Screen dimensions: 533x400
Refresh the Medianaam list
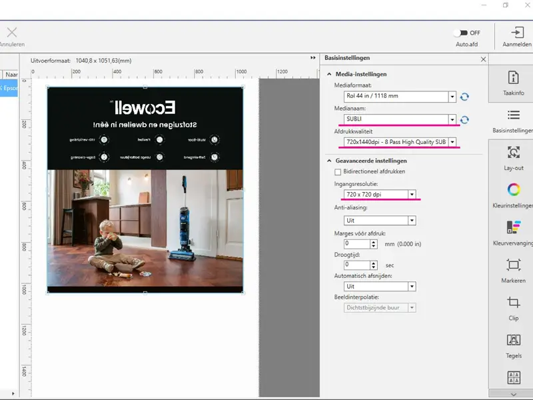tap(464, 119)
